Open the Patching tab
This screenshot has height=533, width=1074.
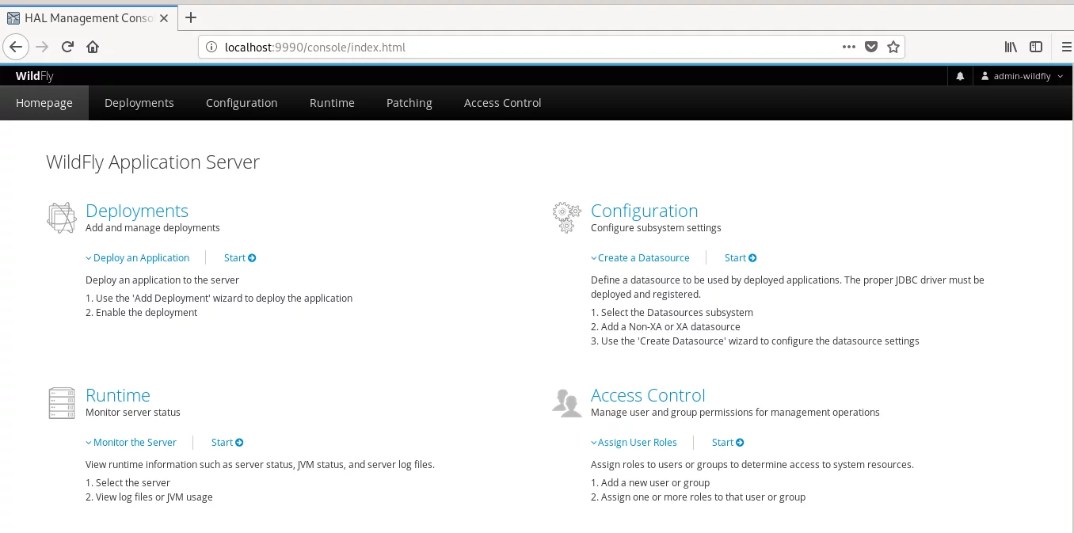tap(409, 103)
